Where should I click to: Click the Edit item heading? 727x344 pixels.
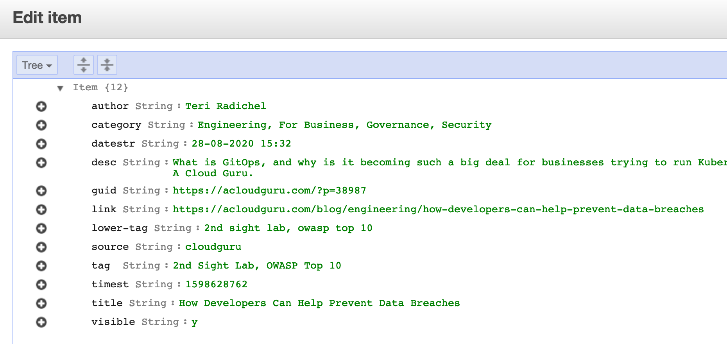[47, 18]
